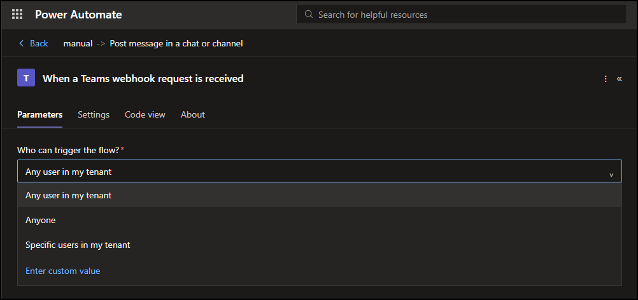The image size is (638, 300).
Task: Choose Any user in my tenant option
Action: click(x=320, y=195)
